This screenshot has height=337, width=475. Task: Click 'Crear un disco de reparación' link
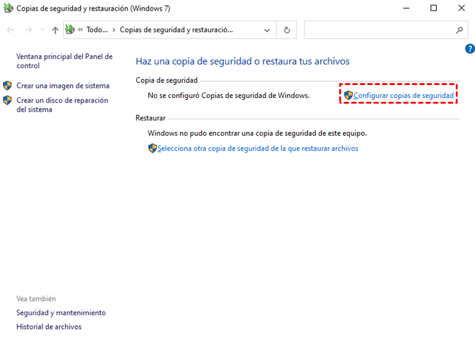click(62, 105)
